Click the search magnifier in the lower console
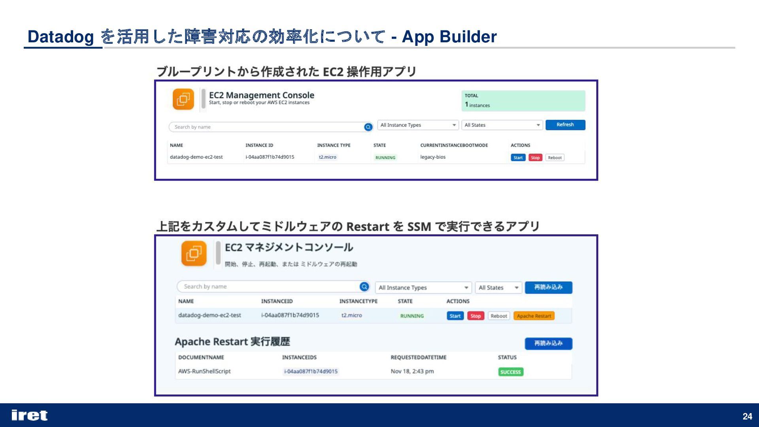Viewport: 759px width, 427px height. [x=364, y=287]
